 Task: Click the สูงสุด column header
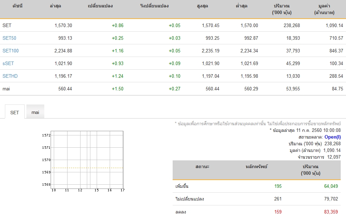(x=202, y=6)
